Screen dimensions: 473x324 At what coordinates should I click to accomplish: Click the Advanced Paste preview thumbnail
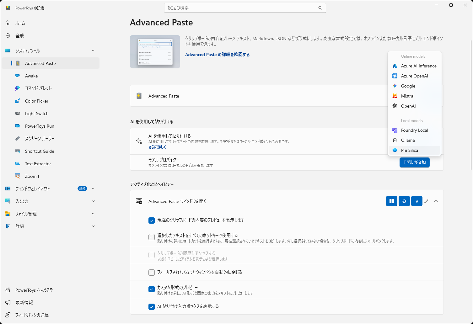pyautogui.click(x=155, y=52)
